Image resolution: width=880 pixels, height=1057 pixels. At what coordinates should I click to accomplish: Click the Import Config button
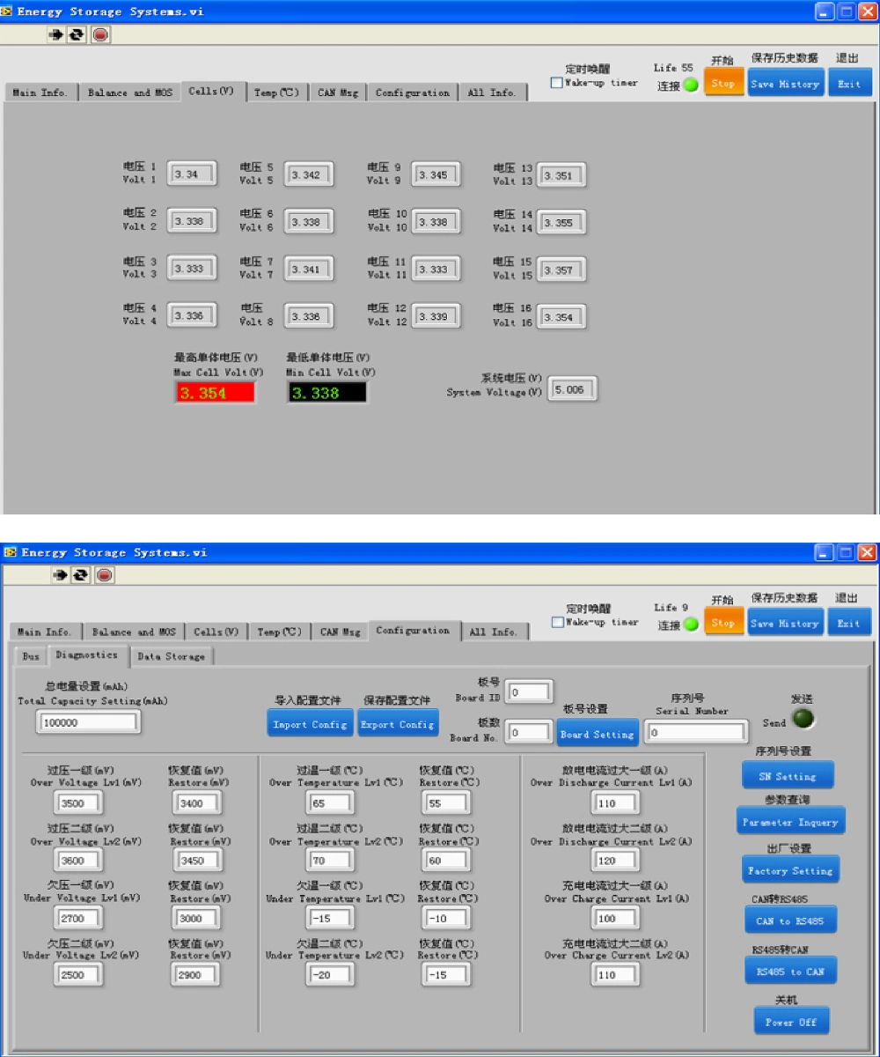310,723
